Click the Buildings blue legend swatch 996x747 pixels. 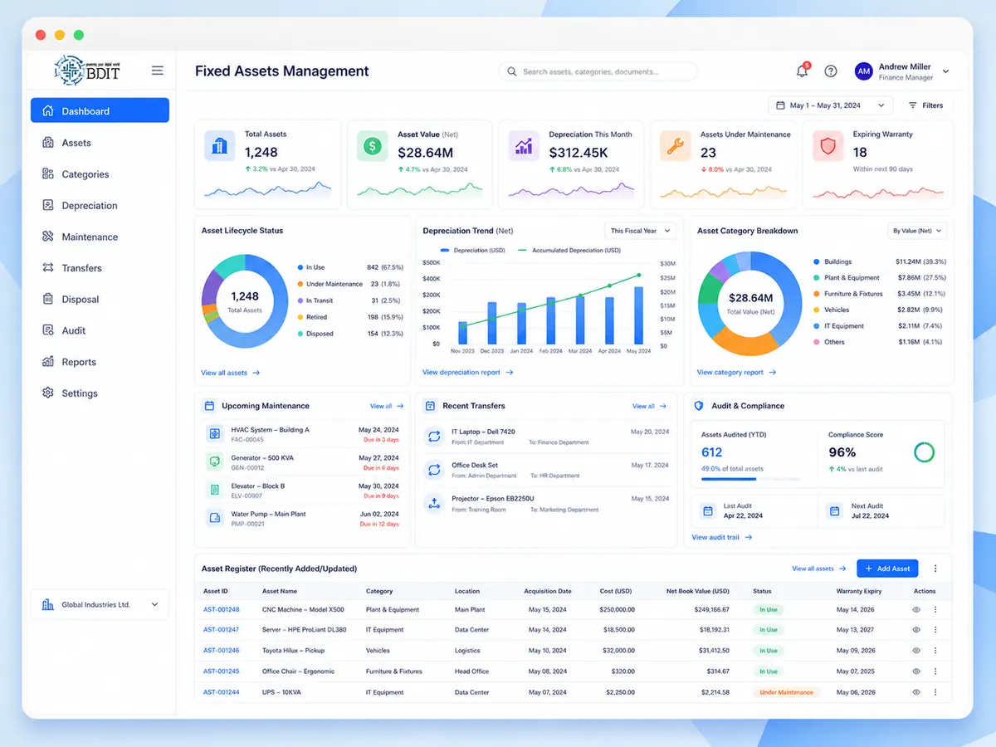[817, 261]
